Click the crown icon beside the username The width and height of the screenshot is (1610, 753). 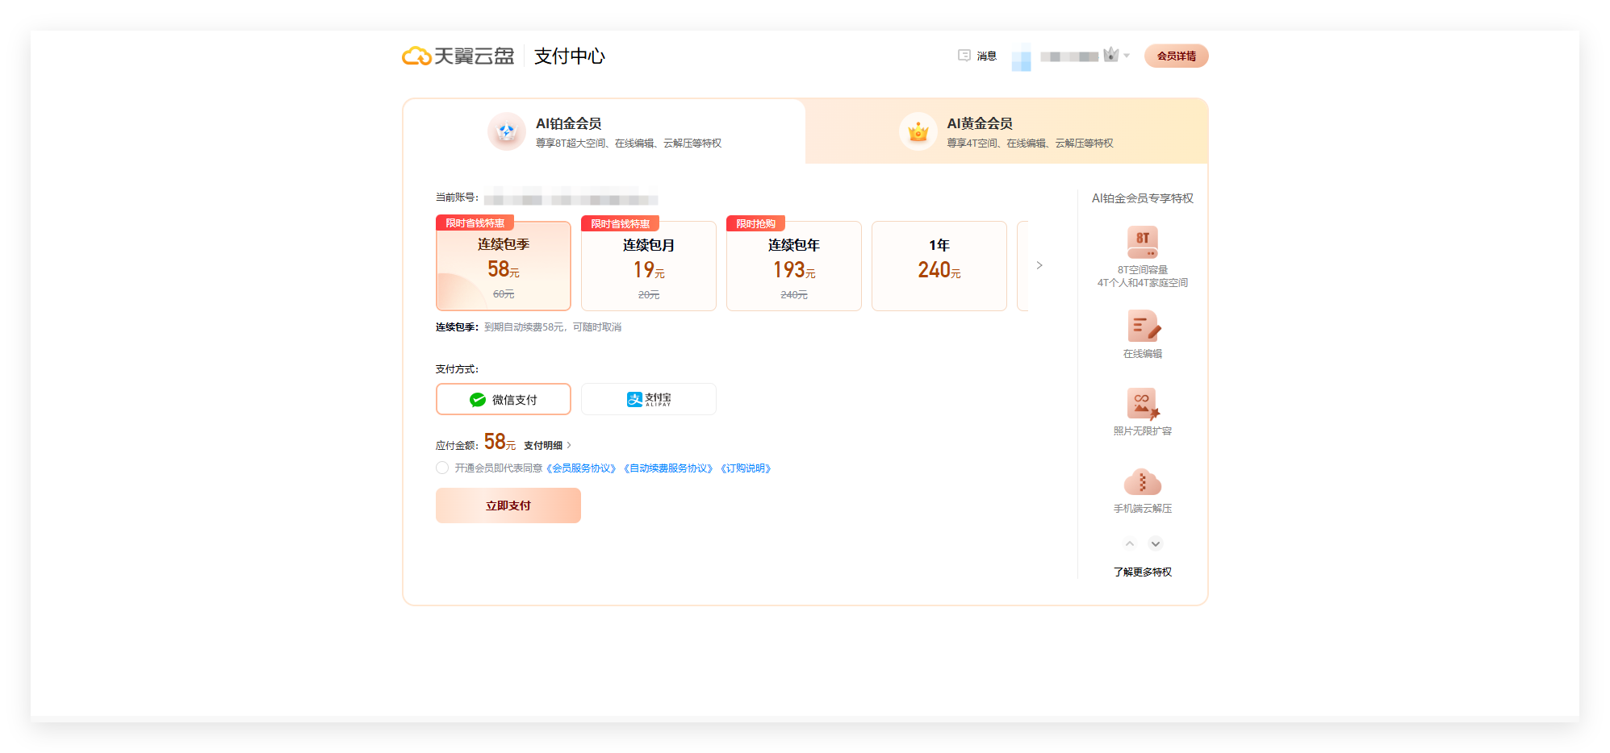tap(1111, 55)
